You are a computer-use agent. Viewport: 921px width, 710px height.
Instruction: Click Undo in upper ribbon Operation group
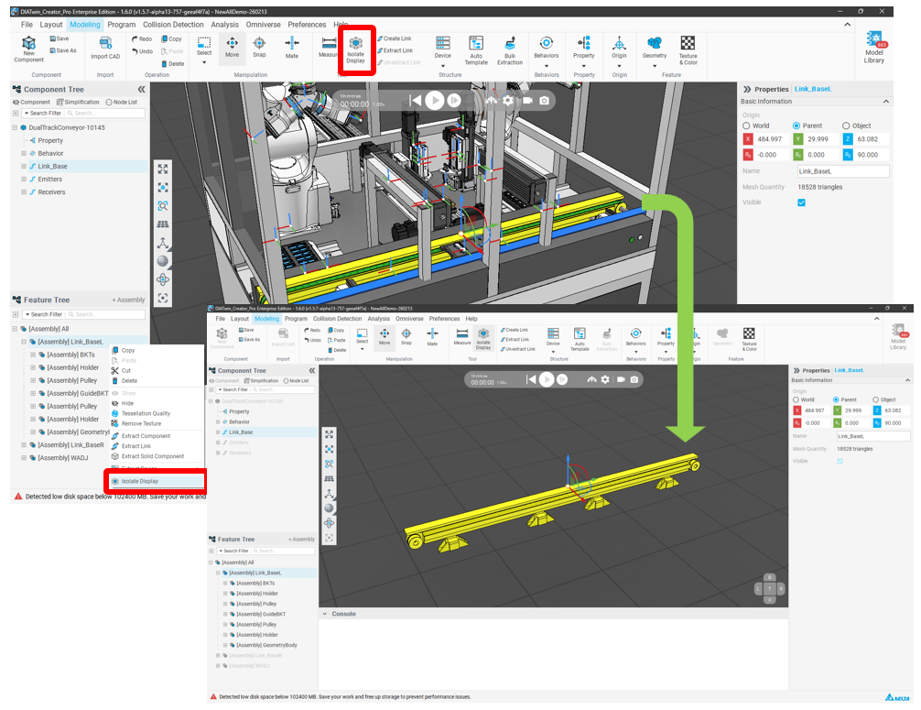[x=142, y=51]
